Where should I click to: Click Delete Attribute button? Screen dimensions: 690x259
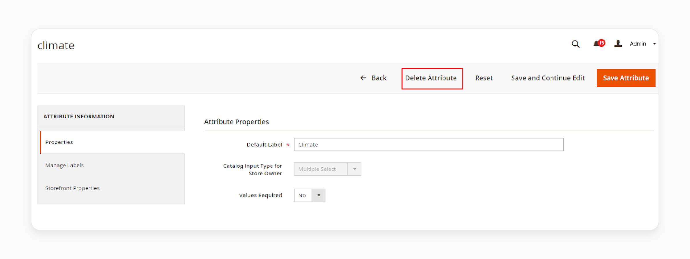pos(432,78)
